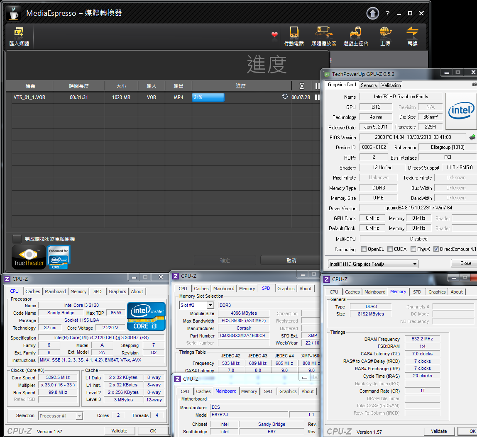Click the Enhanced for Intel Core badge
This screenshot has height=437, width=477.
click(59, 257)
